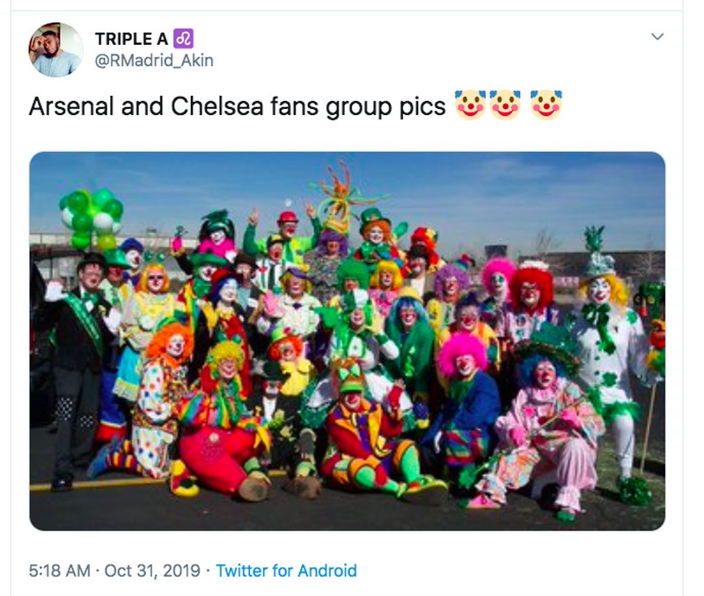Click the first clown face emoji

(x=470, y=105)
